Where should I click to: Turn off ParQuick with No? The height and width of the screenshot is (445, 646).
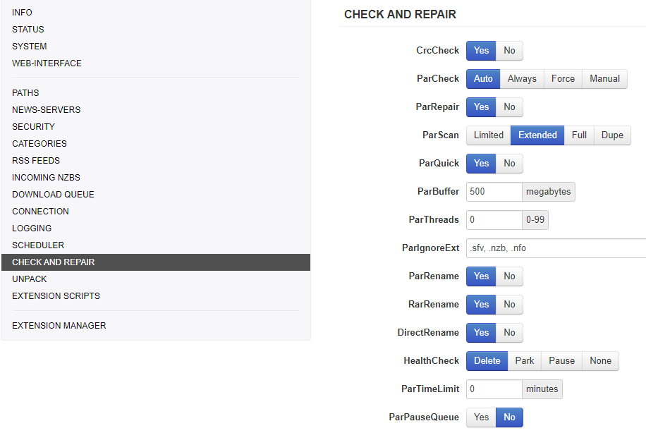(x=509, y=164)
